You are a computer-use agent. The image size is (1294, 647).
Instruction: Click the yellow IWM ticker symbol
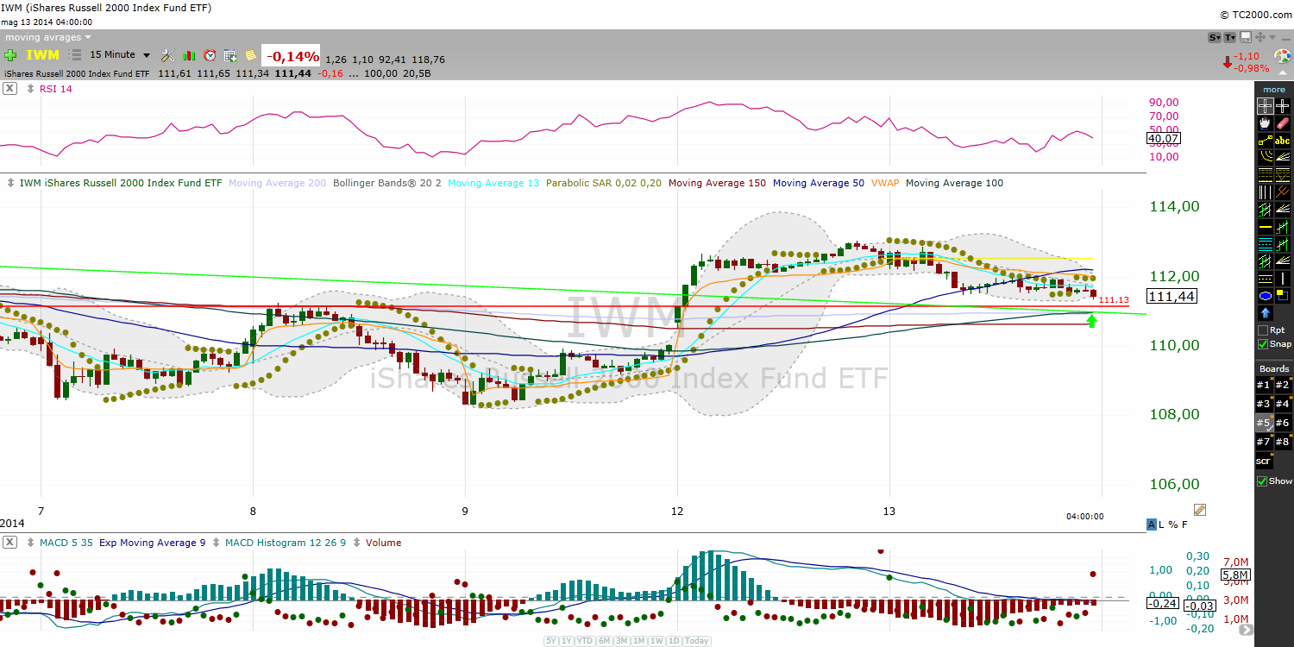click(43, 55)
